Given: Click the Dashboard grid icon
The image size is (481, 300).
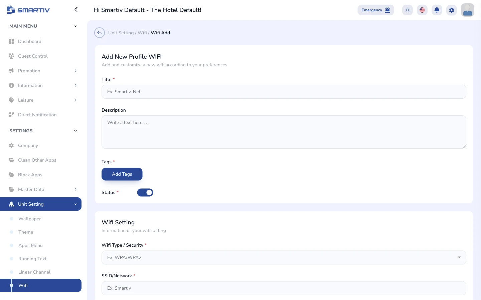Looking at the screenshot, I should 11,41.
